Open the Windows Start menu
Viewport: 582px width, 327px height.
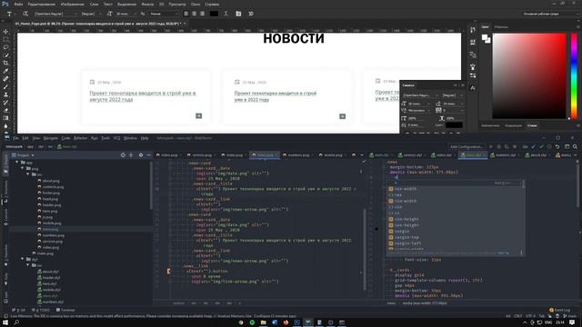click(x=5, y=322)
